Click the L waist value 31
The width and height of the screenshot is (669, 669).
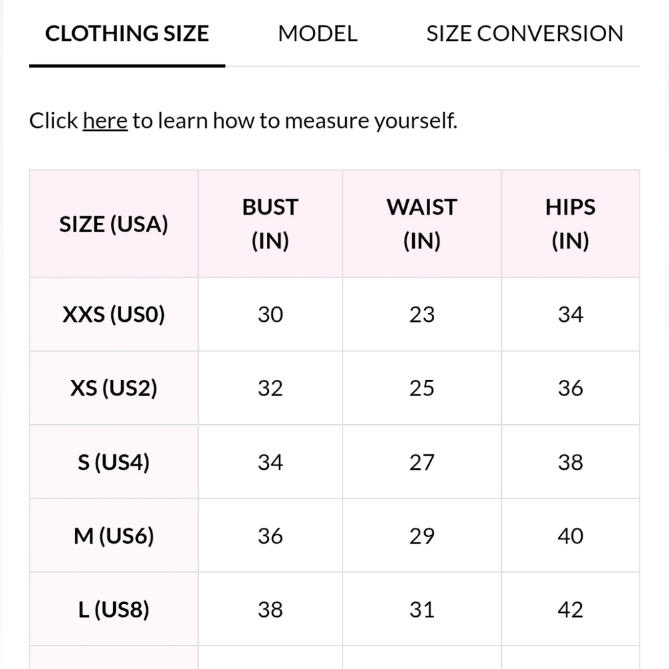click(x=421, y=609)
